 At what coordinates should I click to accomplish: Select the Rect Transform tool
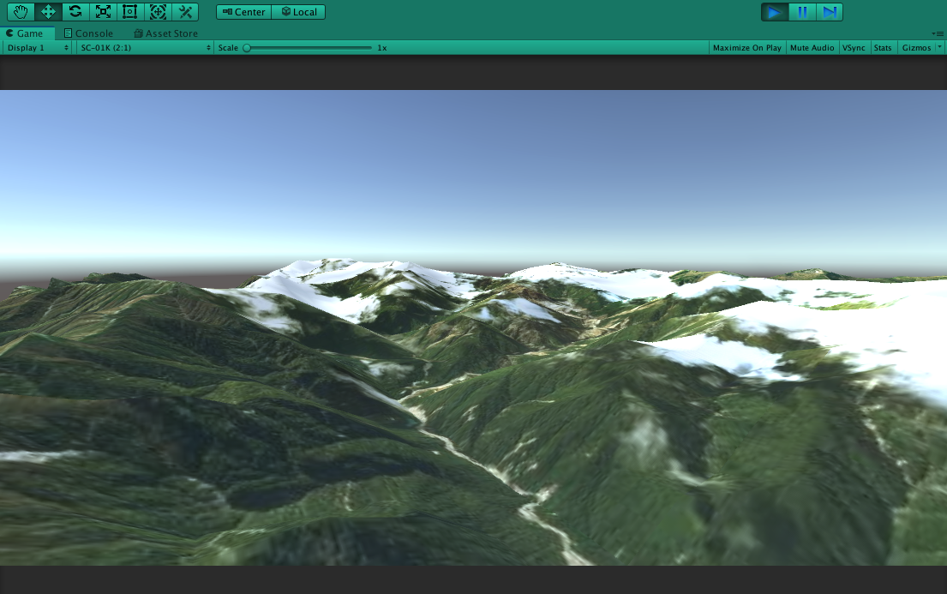pyautogui.click(x=130, y=12)
